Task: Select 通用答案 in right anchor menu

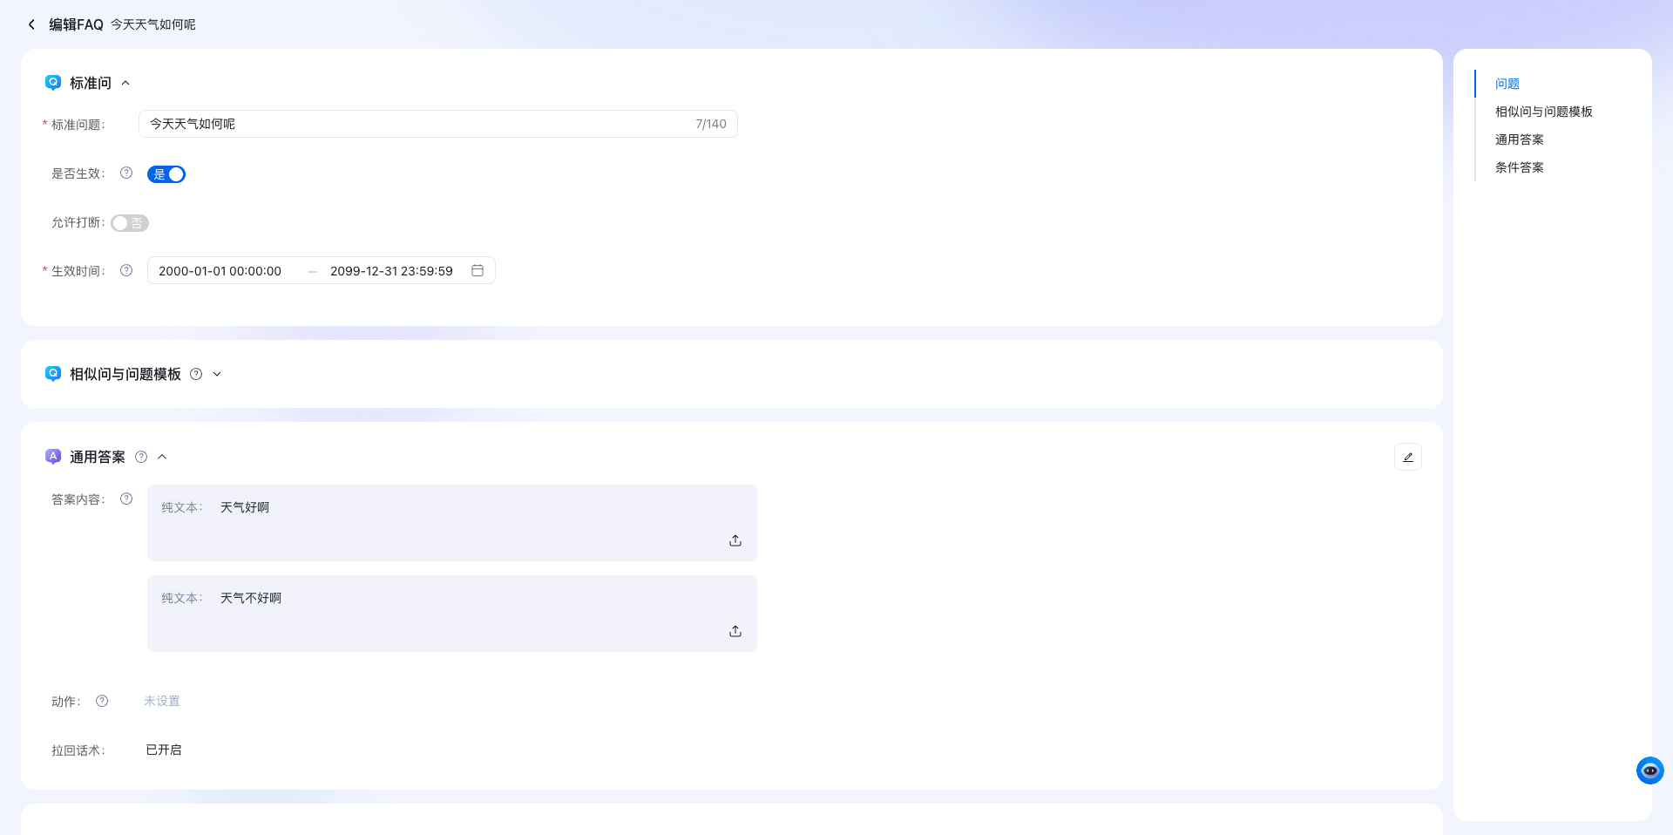Action: click(x=1519, y=139)
